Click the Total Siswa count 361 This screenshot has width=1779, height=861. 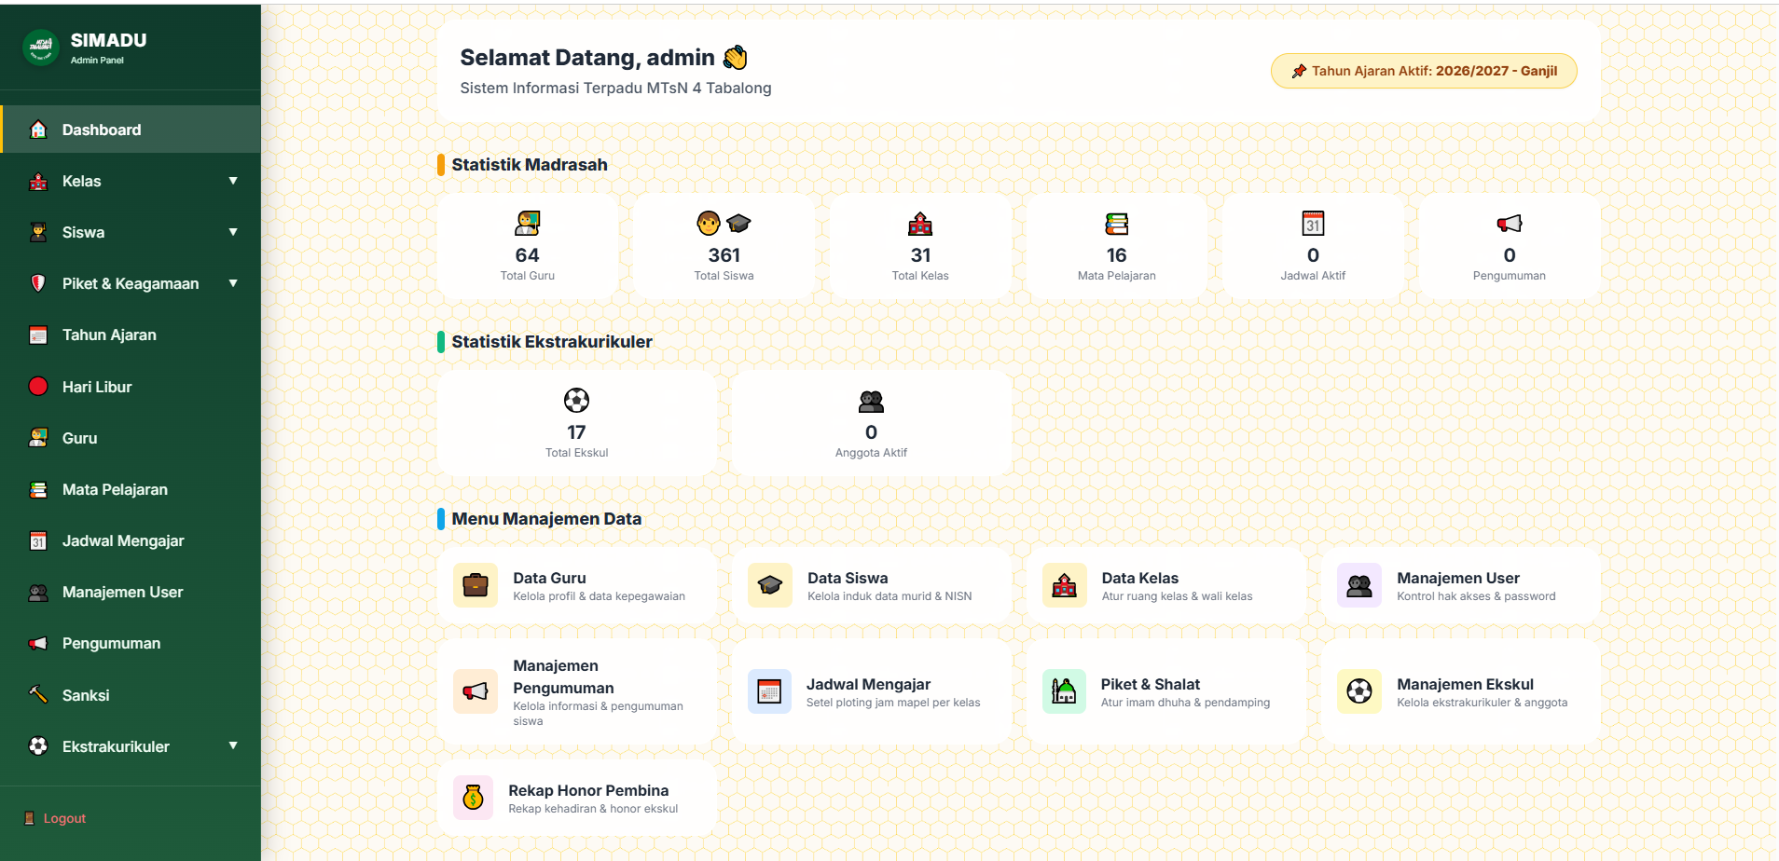[x=724, y=255]
